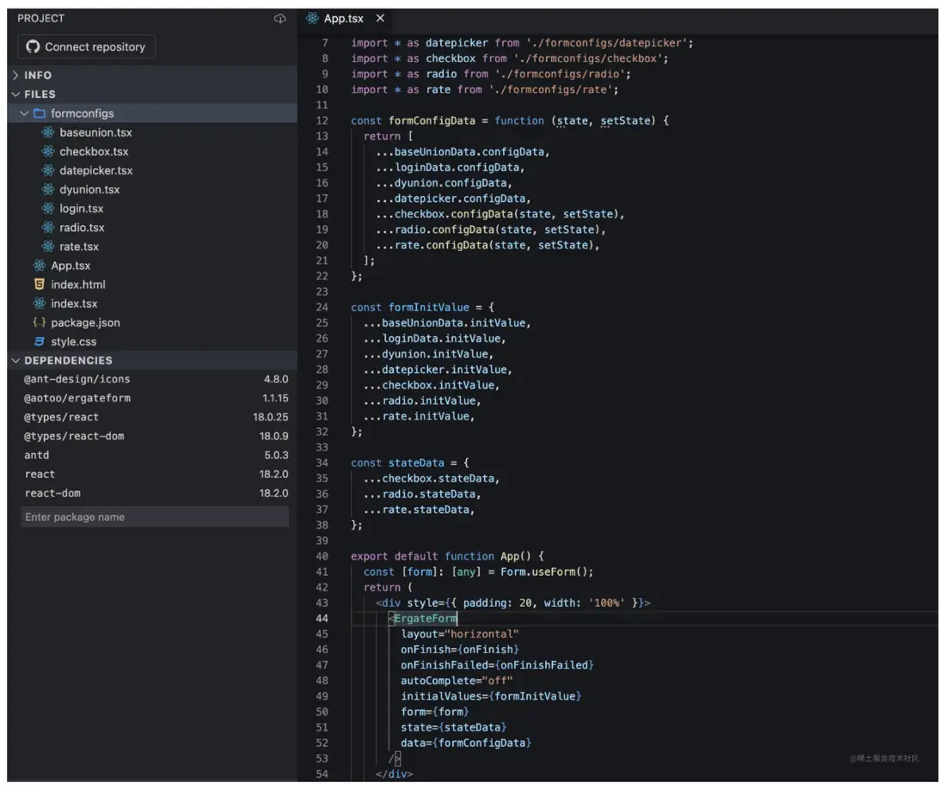Open login.tsx in the file tree
Viewport: 944px width, 789px height.
point(81,208)
